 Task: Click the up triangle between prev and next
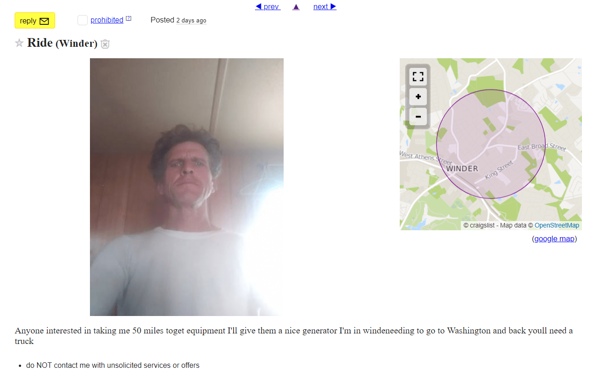tap(296, 6)
